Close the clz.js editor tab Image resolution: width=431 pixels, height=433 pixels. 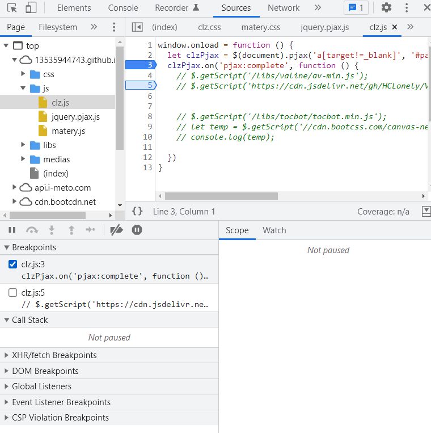tap(395, 27)
